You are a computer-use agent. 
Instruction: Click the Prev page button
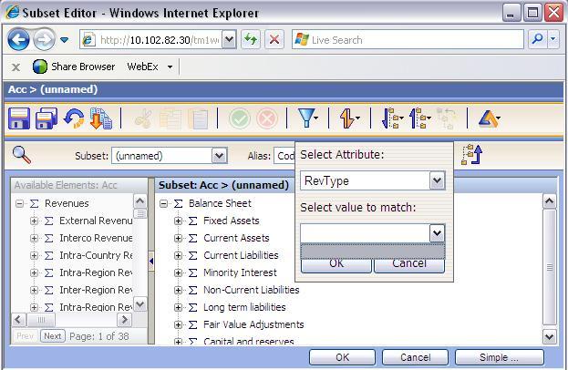click(x=25, y=336)
